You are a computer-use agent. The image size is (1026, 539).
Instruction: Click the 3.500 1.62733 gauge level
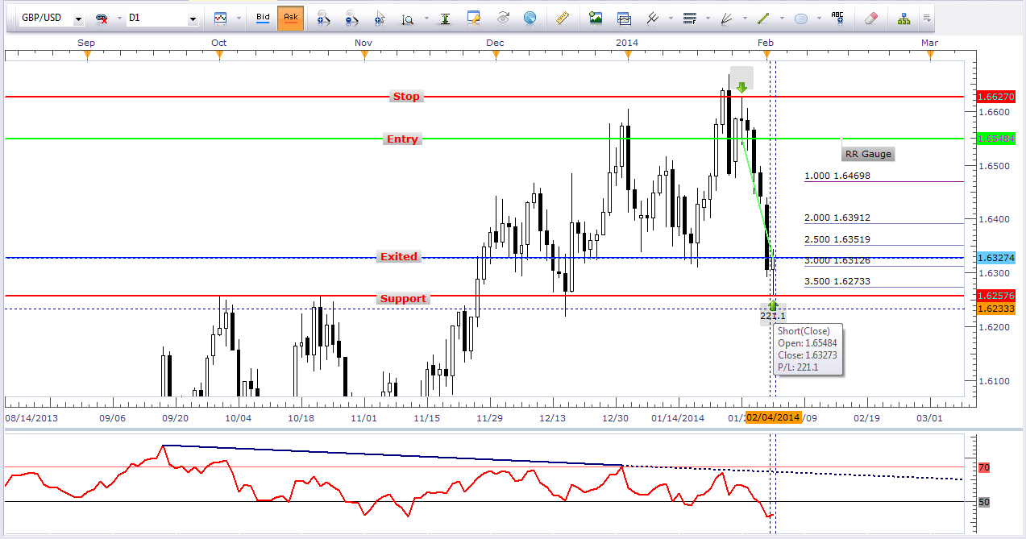click(837, 281)
